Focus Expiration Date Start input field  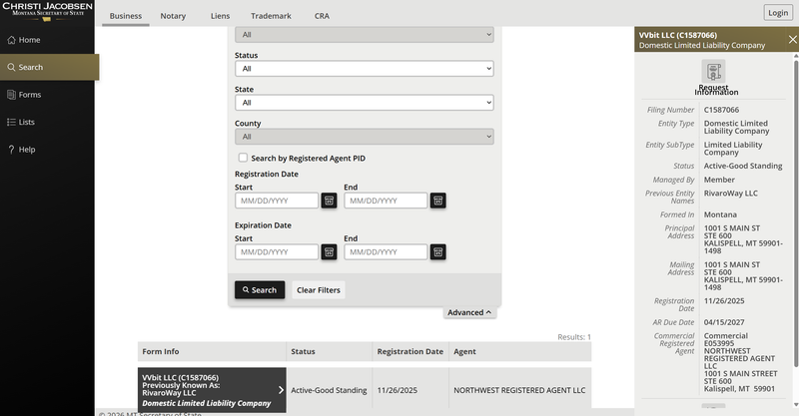277,252
